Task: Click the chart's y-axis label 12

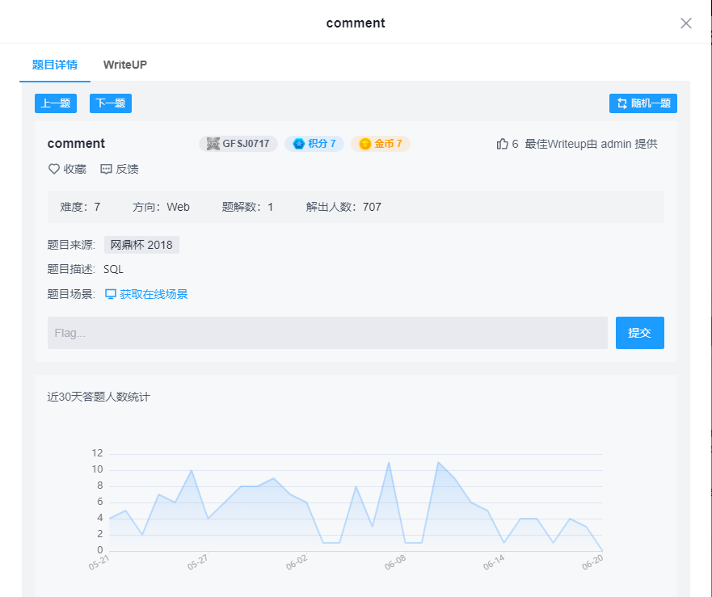Action: pos(97,453)
